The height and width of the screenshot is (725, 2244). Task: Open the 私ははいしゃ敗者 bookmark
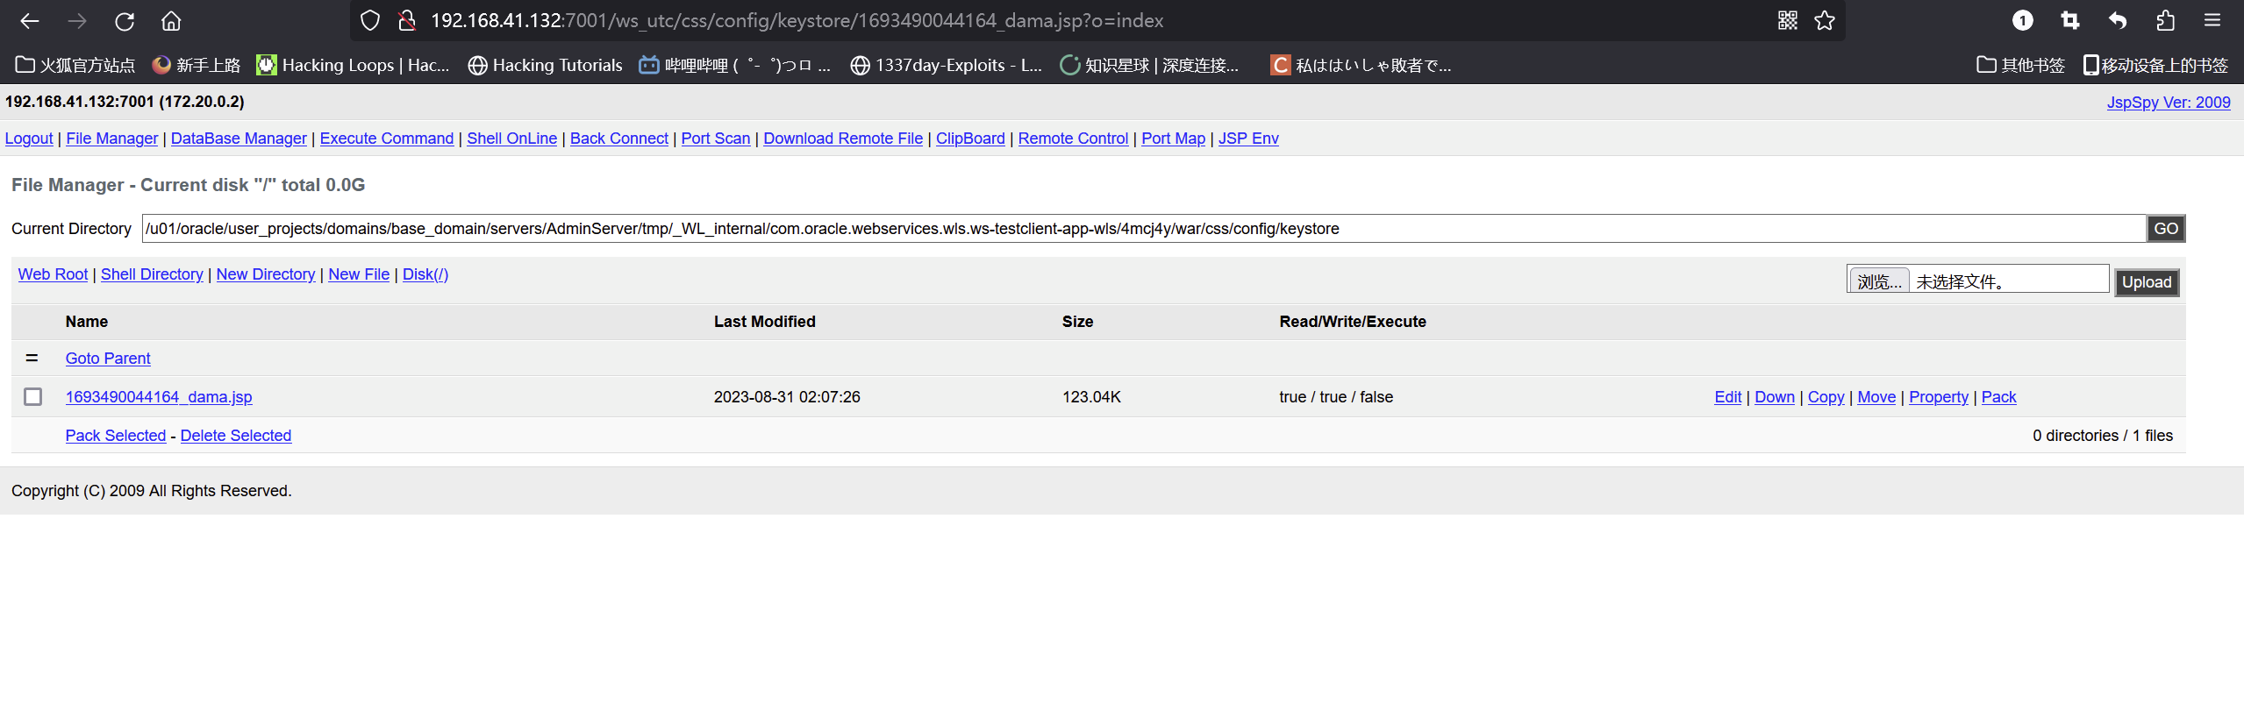[1361, 65]
